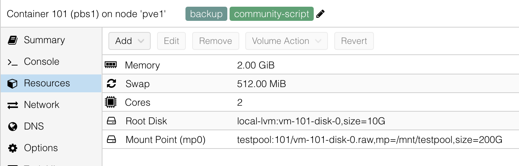The image size is (519, 166).
Task: Click the green community-script tag
Action: click(x=271, y=14)
